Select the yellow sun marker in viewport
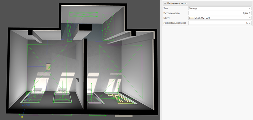This screenshot has width=253, height=120. point(22,117)
